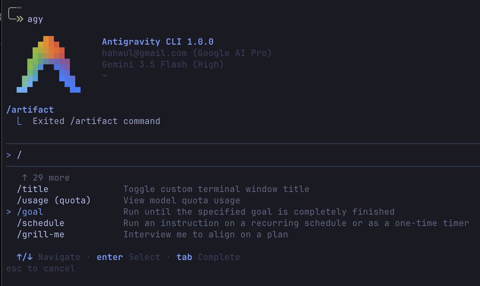Click the Antigravity CLI 1.0.0 title
This screenshot has height=286, width=480.
click(158, 42)
